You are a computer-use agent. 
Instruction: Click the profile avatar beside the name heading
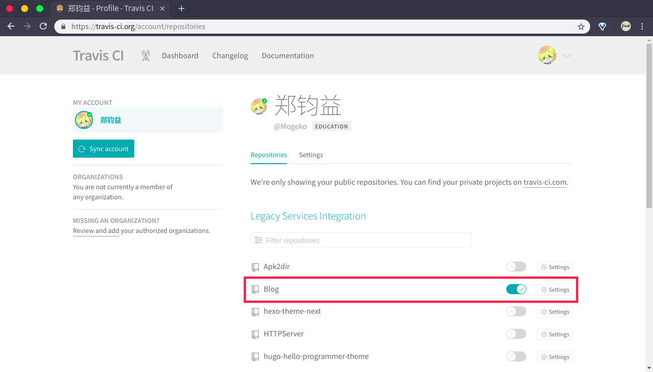click(x=259, y=106)
